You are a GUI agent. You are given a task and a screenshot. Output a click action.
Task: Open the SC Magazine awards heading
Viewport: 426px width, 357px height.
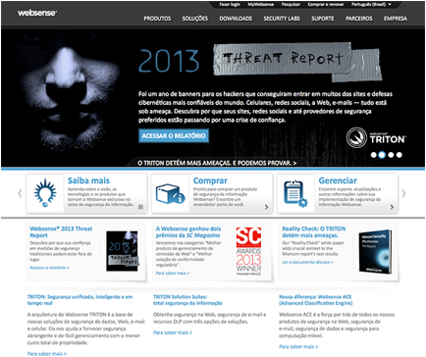pos(188,231)
